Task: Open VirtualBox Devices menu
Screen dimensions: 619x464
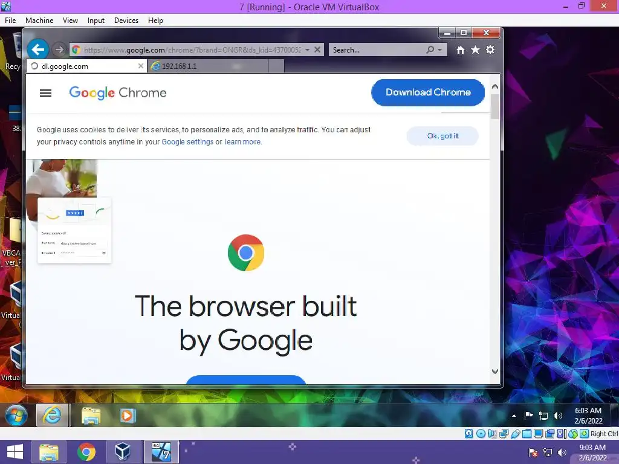Action: (126, 21)
